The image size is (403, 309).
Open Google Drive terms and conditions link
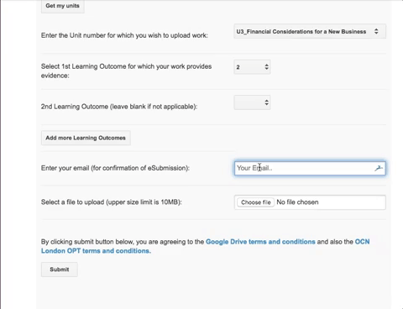(260, 242)
